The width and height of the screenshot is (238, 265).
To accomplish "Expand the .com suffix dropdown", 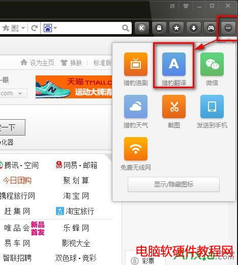I will (x=20, y=93).
